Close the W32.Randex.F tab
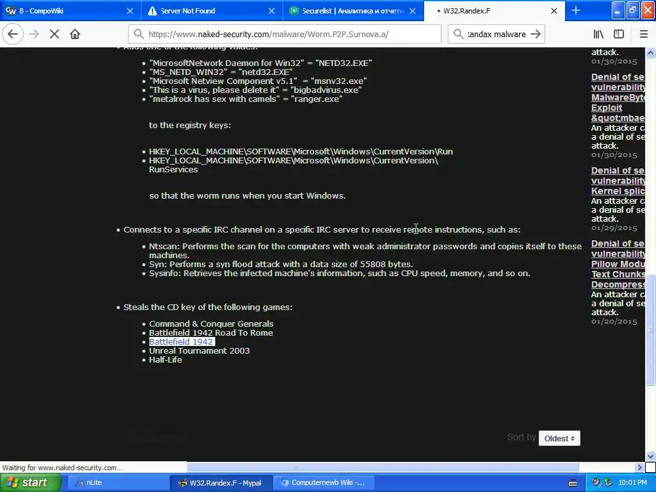656x492 pixels. 554,11
